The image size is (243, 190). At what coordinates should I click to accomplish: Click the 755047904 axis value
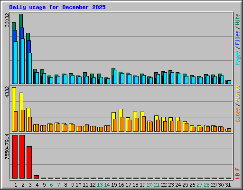[7, 146]
